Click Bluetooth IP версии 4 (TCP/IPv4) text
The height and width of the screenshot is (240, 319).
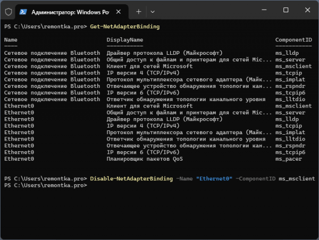click(143, 73)
